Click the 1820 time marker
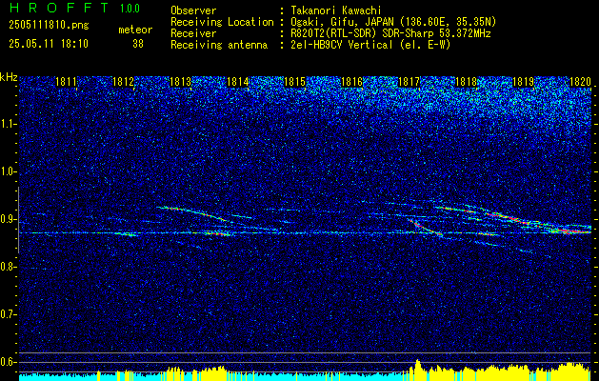The height and width of the screenshot is (381, 599). pyautogui.click(x=580, y=82)
